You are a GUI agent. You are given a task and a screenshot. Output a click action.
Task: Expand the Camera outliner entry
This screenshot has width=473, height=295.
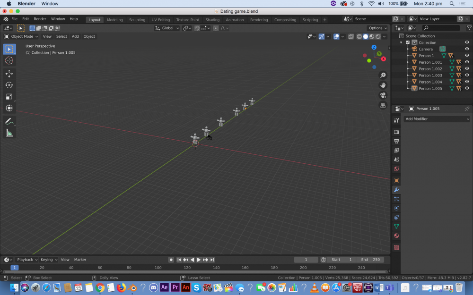(408, 49)
